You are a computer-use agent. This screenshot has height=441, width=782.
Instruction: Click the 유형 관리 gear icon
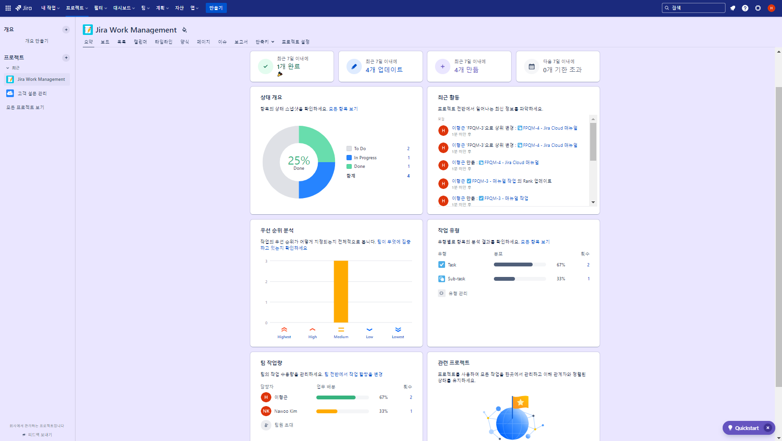pyautogui.click(x=442, y=293)
